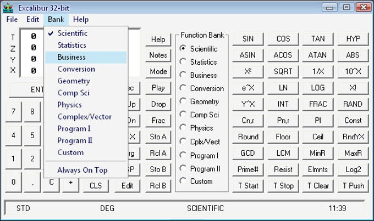Pick Comp Sci in the Bank menu

click(86, 93)
